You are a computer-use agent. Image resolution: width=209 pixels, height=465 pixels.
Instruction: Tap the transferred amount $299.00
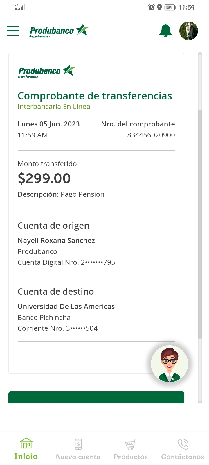click(x=44, y=178)
